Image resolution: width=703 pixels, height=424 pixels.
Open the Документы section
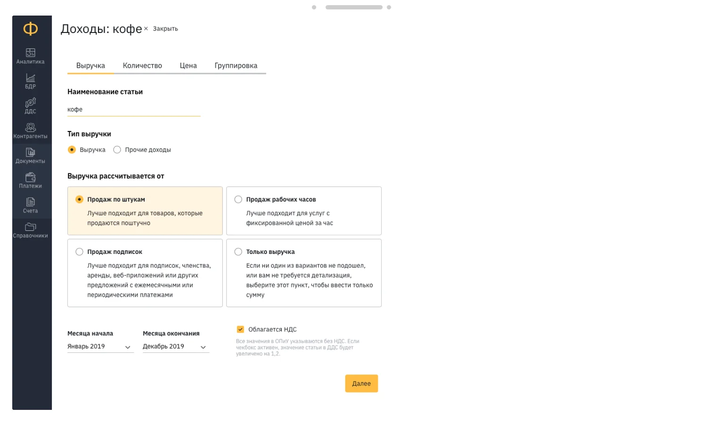[30, 155]
